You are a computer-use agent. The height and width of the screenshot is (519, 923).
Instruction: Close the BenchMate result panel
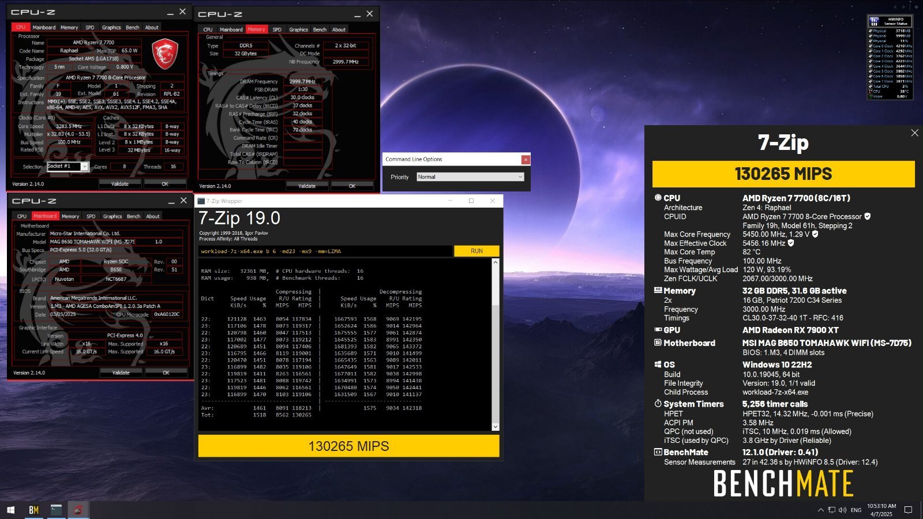click(914, 133)
